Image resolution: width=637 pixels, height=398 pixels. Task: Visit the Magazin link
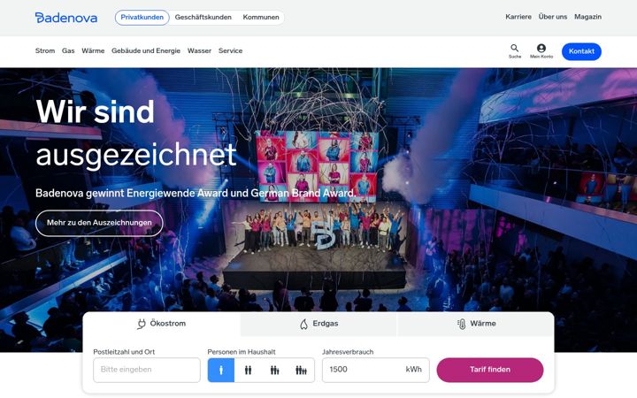[587, 17]
